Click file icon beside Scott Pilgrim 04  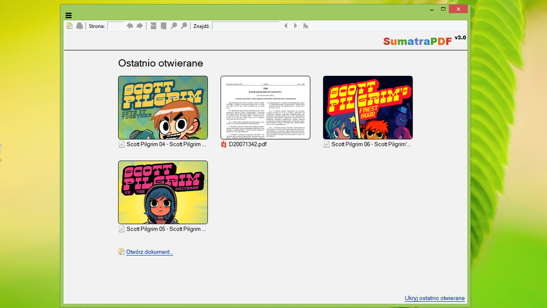pyautogui.click(x=121, y=145)
